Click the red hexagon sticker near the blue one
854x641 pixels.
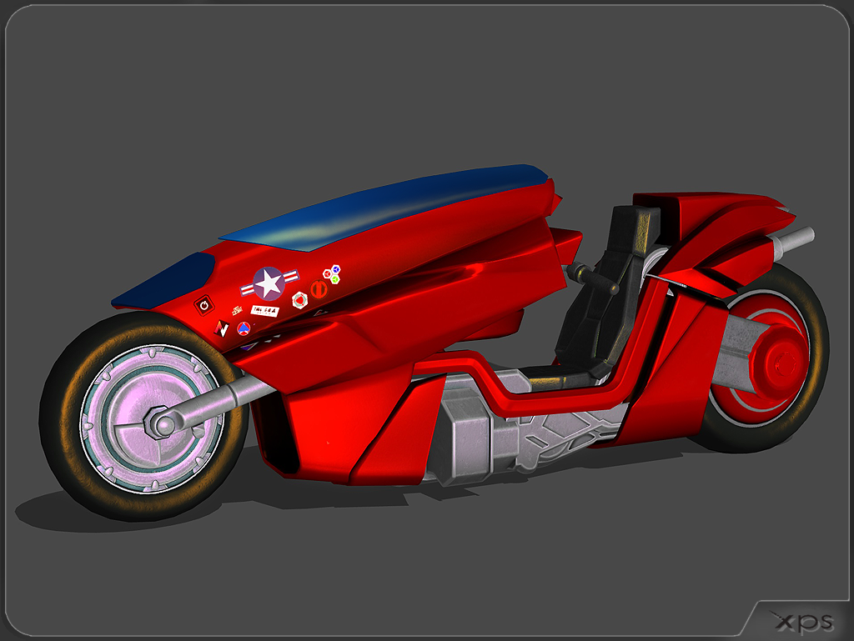(327, 274)
